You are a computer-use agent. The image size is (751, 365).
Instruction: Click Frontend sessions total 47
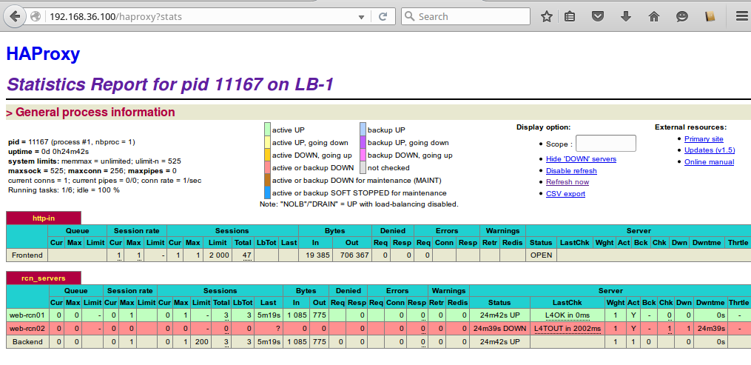click(x=246, y=255)
